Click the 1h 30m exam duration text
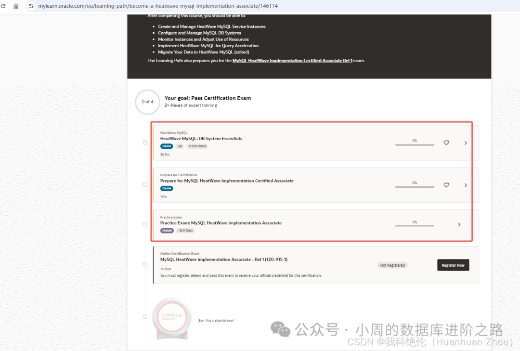The image size is (520, 351). click(x=166, y=269)
